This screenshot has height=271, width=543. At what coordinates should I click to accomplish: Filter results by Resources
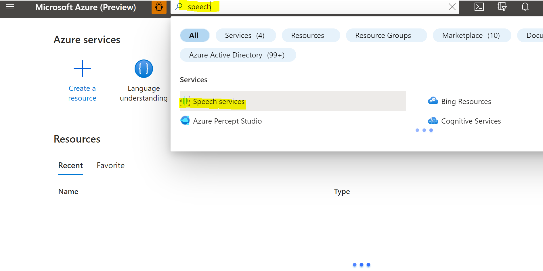tap(311, 35)
